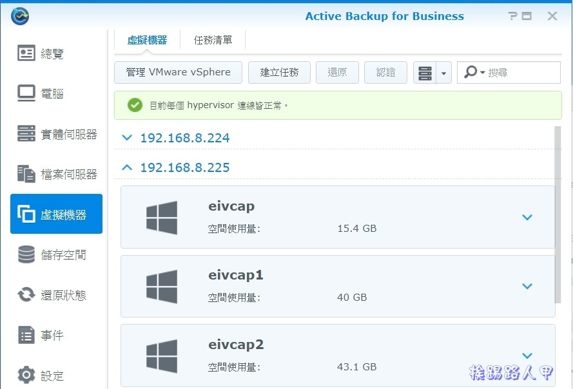Select the eivcap2 VM name
This screenshot has width=573, height=389.
pos(236,344)
